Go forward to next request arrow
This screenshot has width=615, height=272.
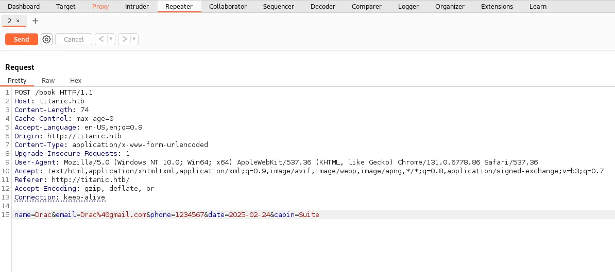pos(125,39)
